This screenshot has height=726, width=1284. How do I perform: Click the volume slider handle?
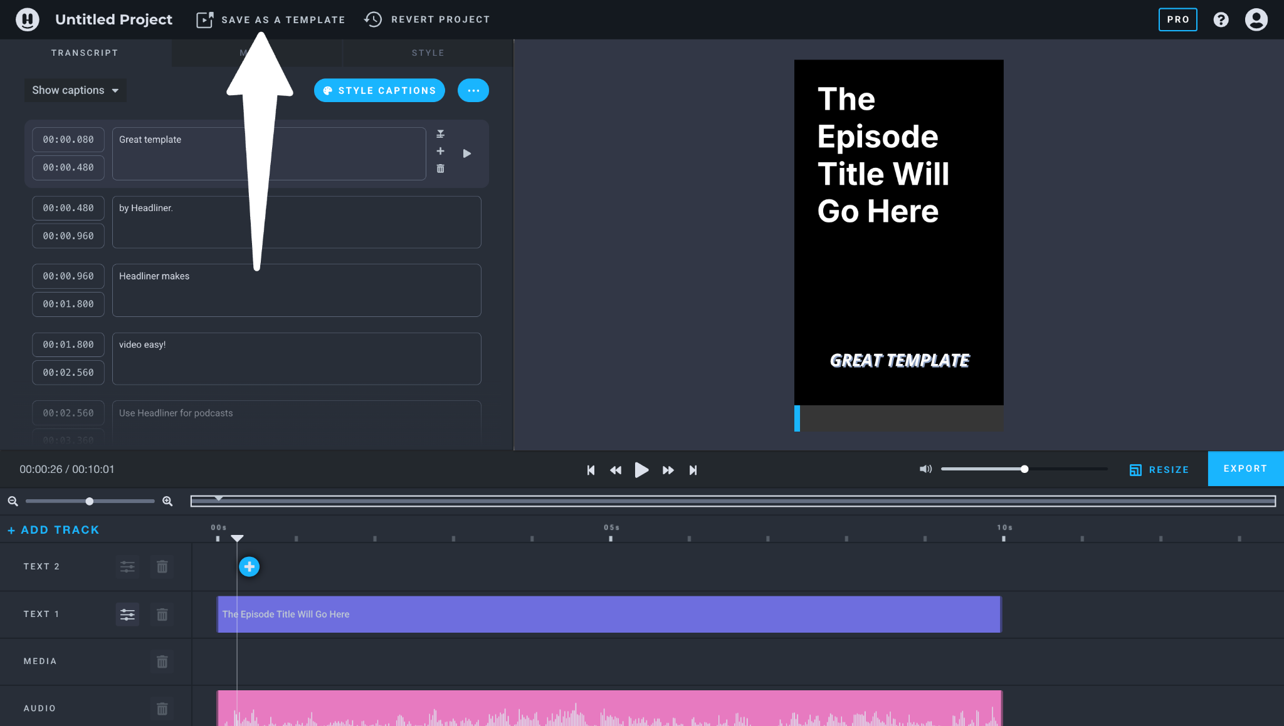click(x=1024, y=469)
